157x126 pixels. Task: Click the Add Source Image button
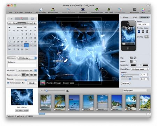(22, 110)
